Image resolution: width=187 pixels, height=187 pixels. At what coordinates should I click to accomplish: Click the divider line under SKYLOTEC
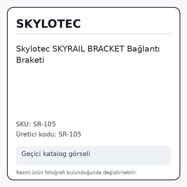pos(93,34)
